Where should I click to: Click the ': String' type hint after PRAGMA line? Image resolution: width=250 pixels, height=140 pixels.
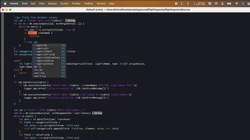70,21
